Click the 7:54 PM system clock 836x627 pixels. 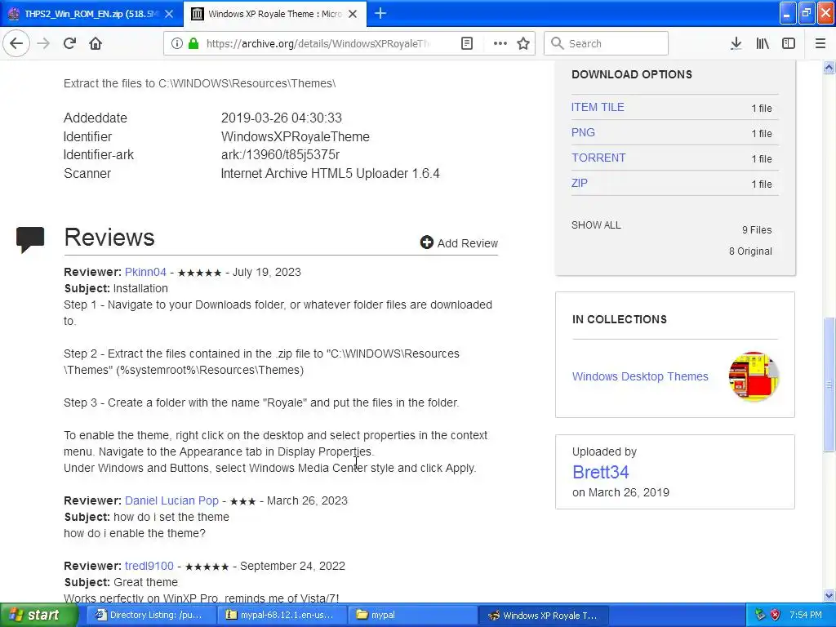806,615
